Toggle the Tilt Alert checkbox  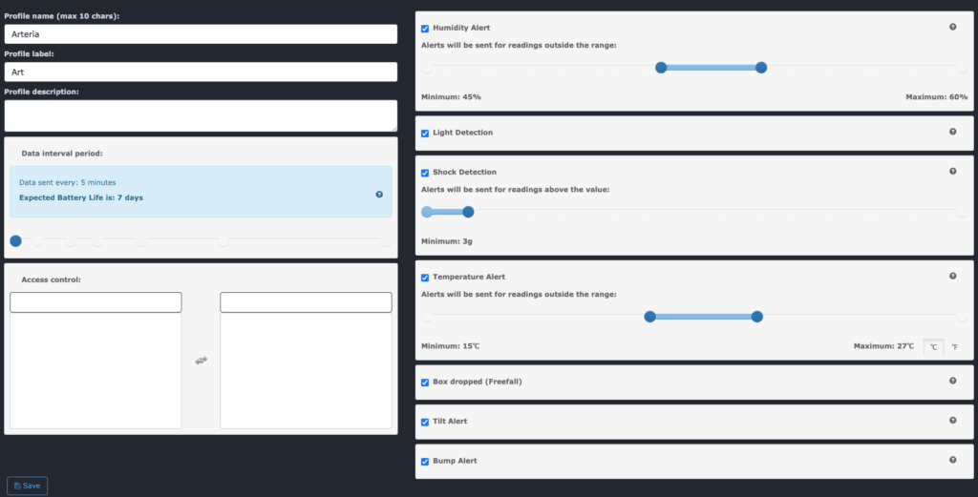(x=425, y=422)
